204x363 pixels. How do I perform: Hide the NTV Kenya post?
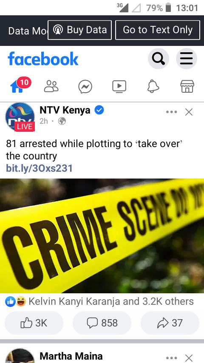pyautogui.click(x=189, y=112)
